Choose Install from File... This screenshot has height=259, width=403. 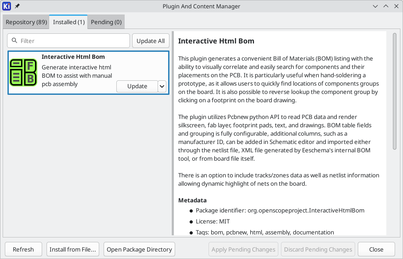click(72, 249)
